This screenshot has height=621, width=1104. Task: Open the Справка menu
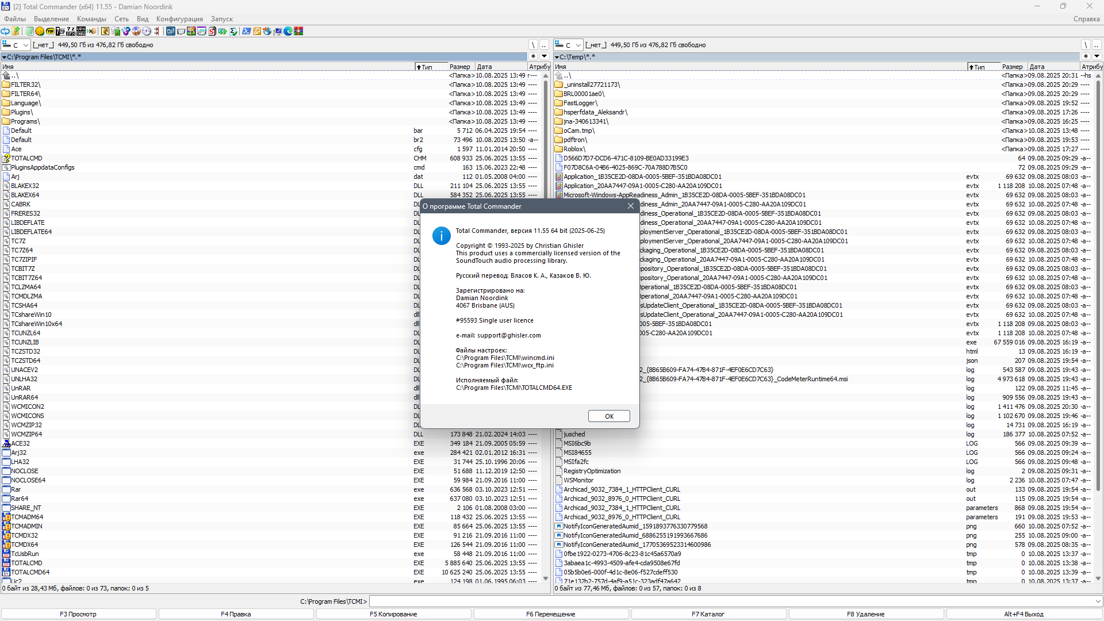pos(1086,19)
